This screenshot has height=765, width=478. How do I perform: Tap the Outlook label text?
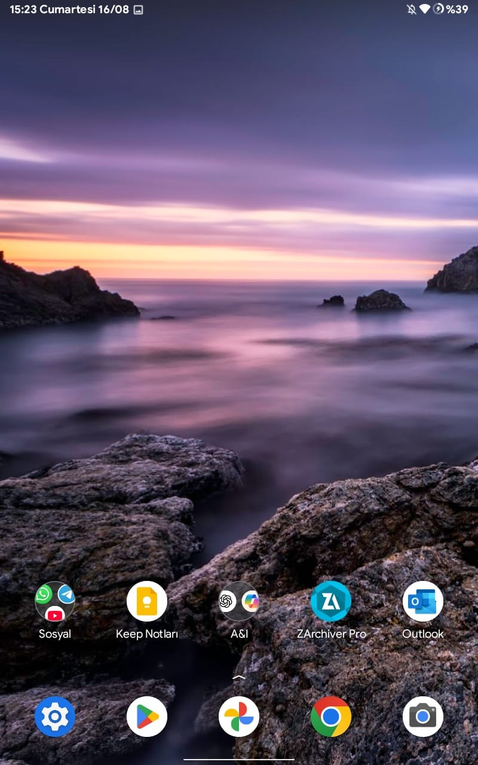point(423,634)
